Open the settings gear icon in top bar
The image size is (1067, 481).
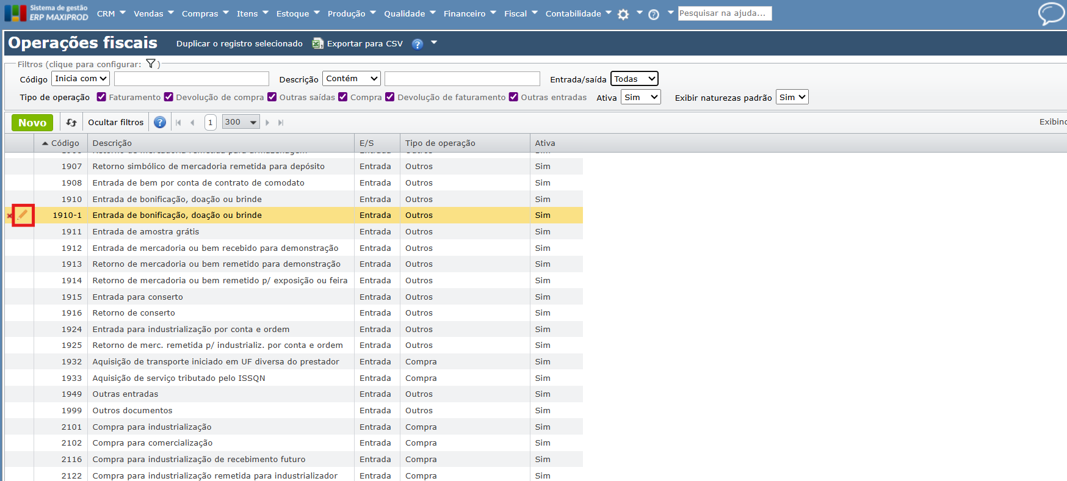coord(623,14)
